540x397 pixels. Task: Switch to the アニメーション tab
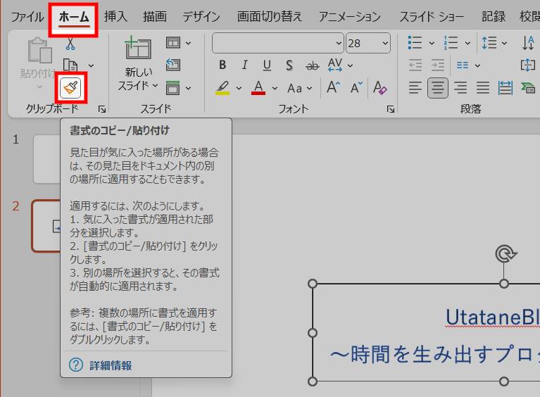click(349, 16)
